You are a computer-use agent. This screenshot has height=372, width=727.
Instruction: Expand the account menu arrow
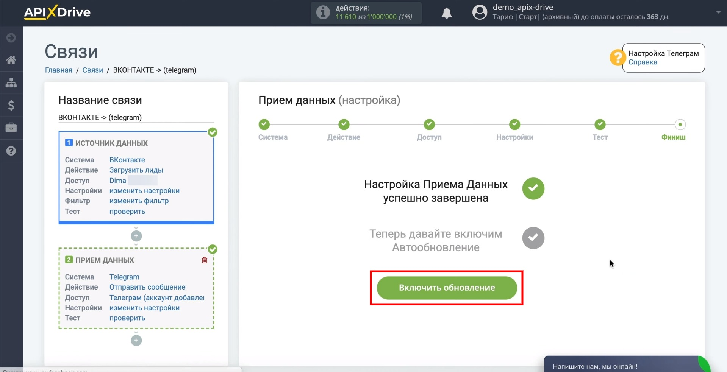pyautogui.click(x=718, y=12)
